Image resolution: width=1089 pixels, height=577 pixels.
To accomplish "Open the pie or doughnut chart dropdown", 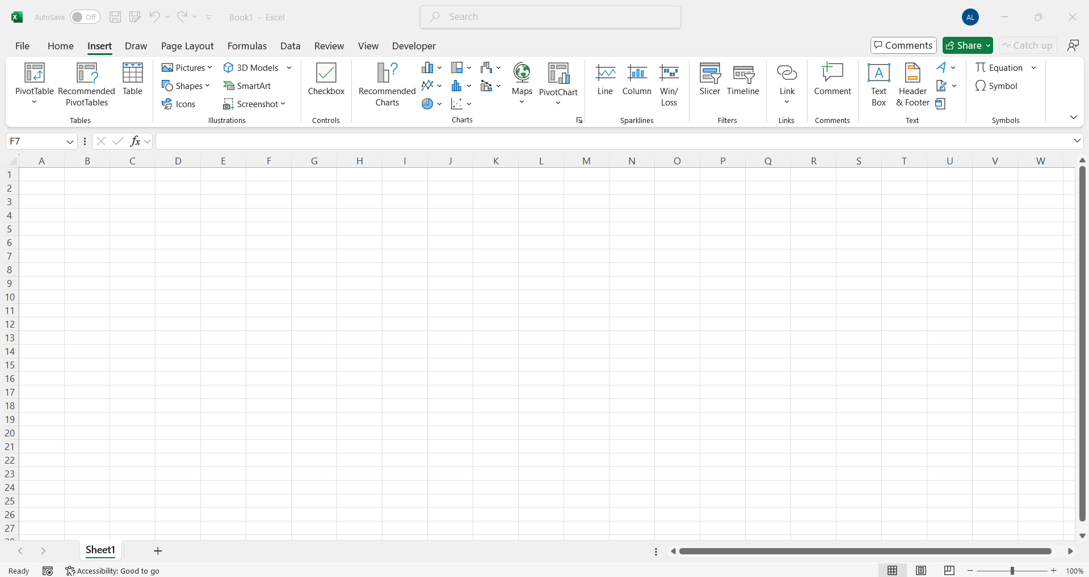I will coord(431,104).
